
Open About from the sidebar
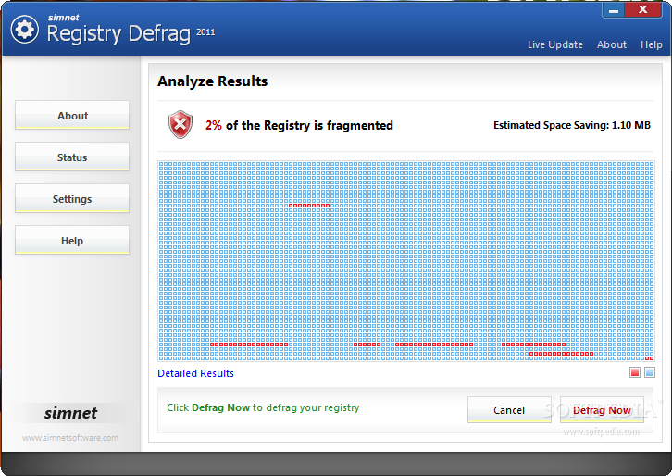[72, 115]
